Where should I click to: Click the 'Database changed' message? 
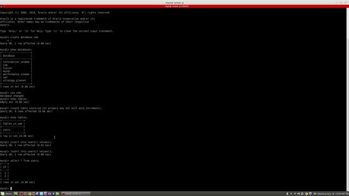click(x=11, y=96)
